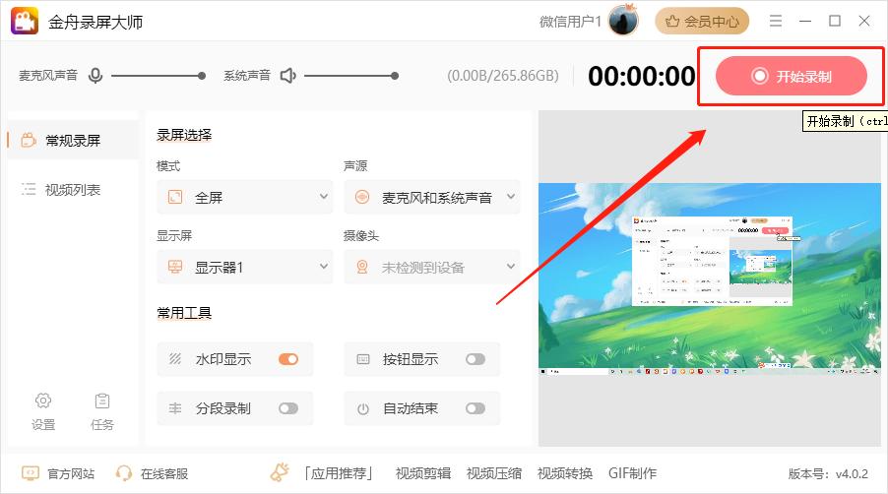This screenshot has height=494, width=888.
Task: Click the monitor icon beside 显示器1
Action: 175,267
